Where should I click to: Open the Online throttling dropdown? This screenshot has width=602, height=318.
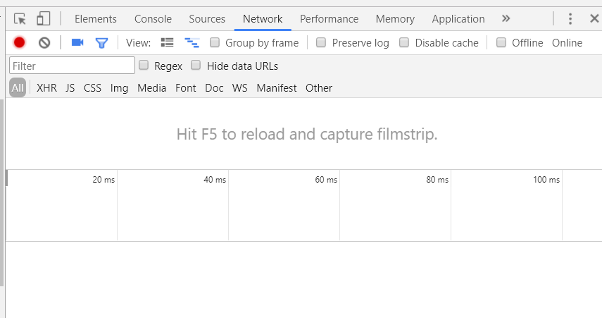[x=567, y=43]
